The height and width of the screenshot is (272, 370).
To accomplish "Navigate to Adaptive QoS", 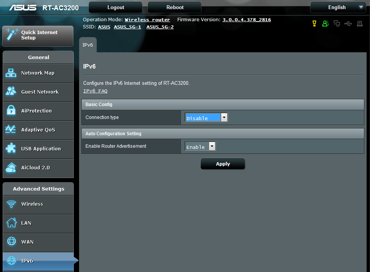I will coord(38,130).
